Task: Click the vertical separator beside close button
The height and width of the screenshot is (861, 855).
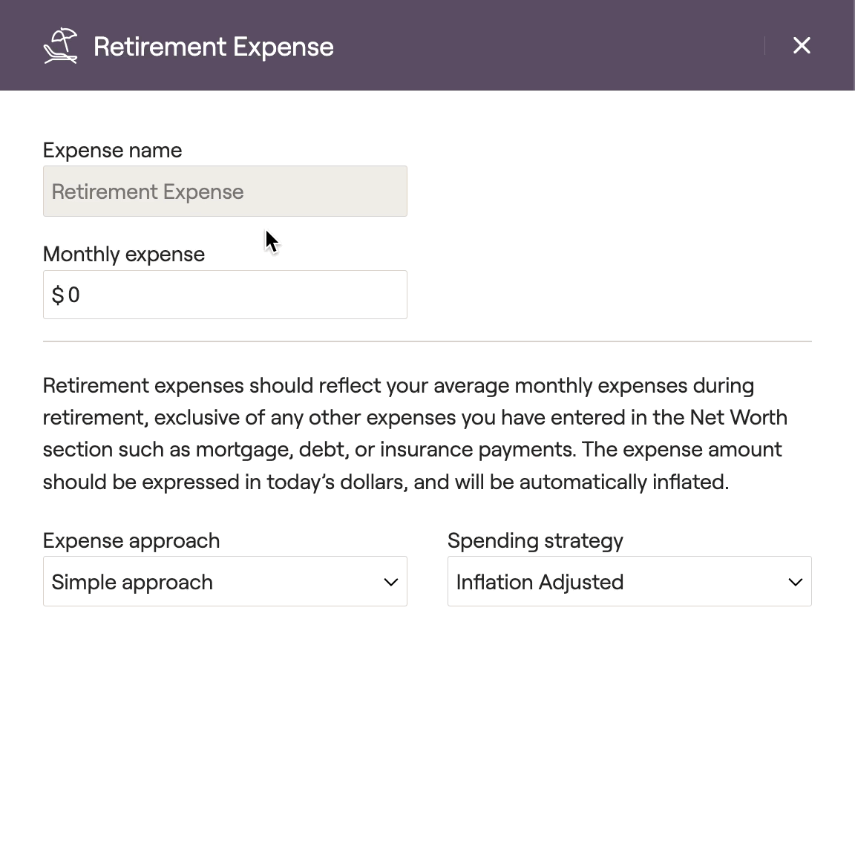Action: (x=764, y=45)
